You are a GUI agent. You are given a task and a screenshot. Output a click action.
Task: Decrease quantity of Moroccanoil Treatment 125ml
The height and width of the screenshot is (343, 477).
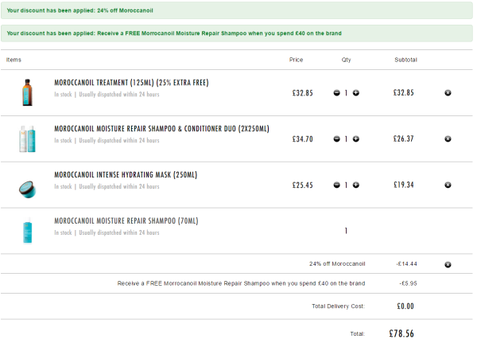336,93
